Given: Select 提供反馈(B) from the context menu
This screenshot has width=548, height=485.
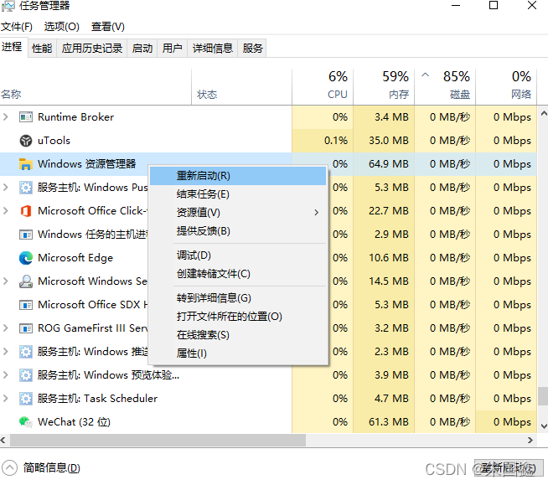Looking at the screenshot, I should 238,231.
